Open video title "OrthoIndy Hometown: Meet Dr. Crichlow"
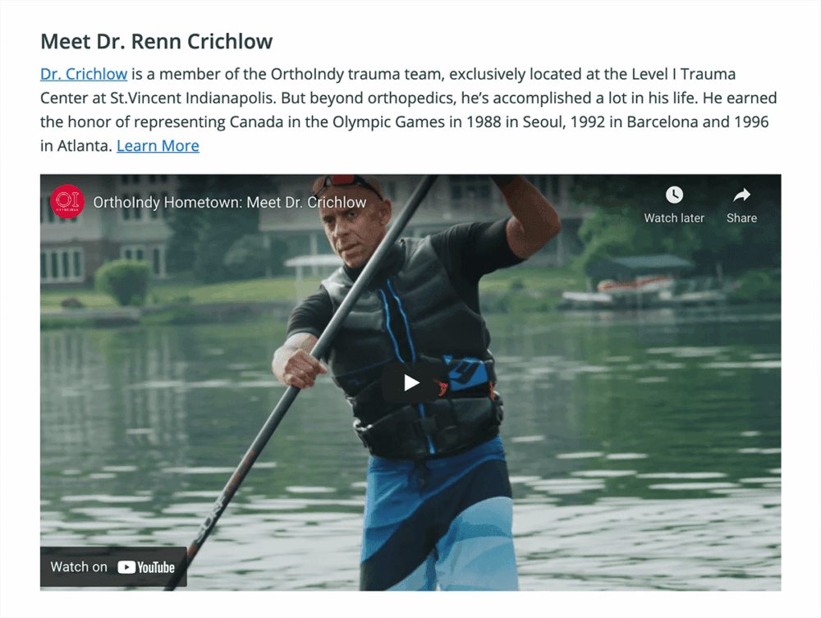 (230, 202)
